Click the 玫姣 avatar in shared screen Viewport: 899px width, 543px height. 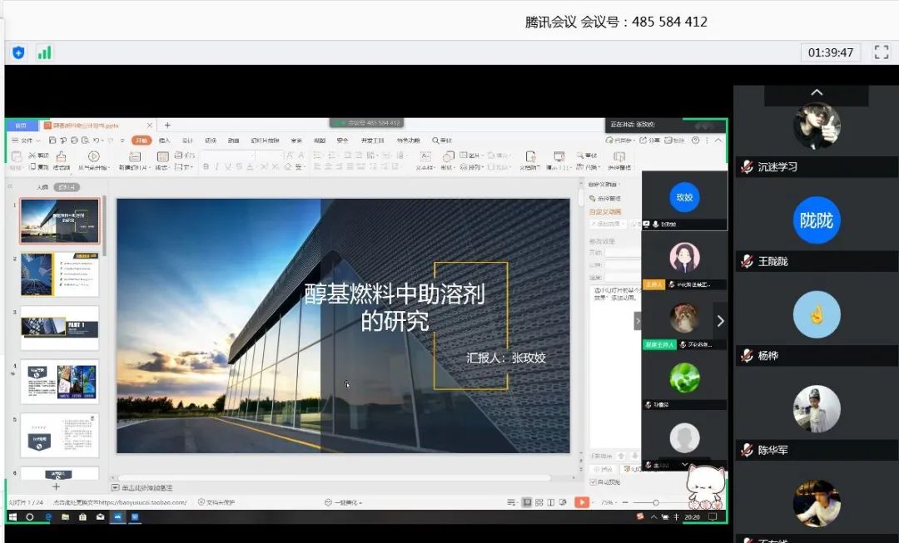tap(684, 198)
